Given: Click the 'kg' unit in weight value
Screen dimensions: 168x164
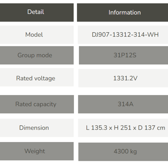Looking at the screenshot, I should pos(133,151).
